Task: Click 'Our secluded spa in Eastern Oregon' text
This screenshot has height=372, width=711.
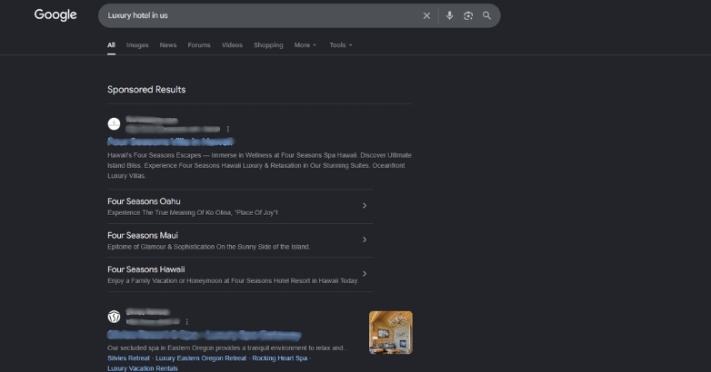Action: click(227, 348)
